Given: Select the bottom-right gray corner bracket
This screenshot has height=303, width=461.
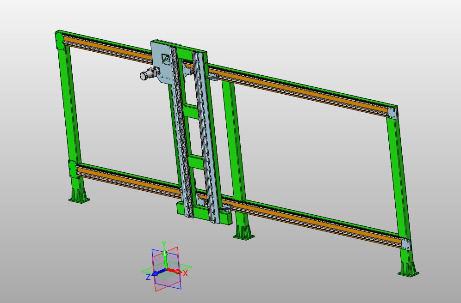Looking at the screenshot, I should click(406, 244).
